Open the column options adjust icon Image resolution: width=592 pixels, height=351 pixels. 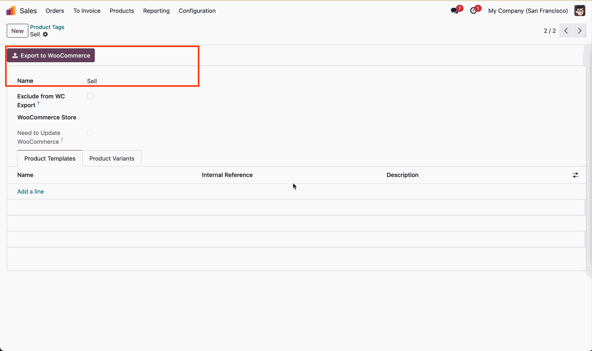pos(575,175)
